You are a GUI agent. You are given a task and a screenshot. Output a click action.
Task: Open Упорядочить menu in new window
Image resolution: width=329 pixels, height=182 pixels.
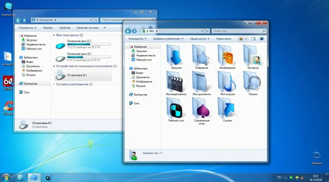137,39
